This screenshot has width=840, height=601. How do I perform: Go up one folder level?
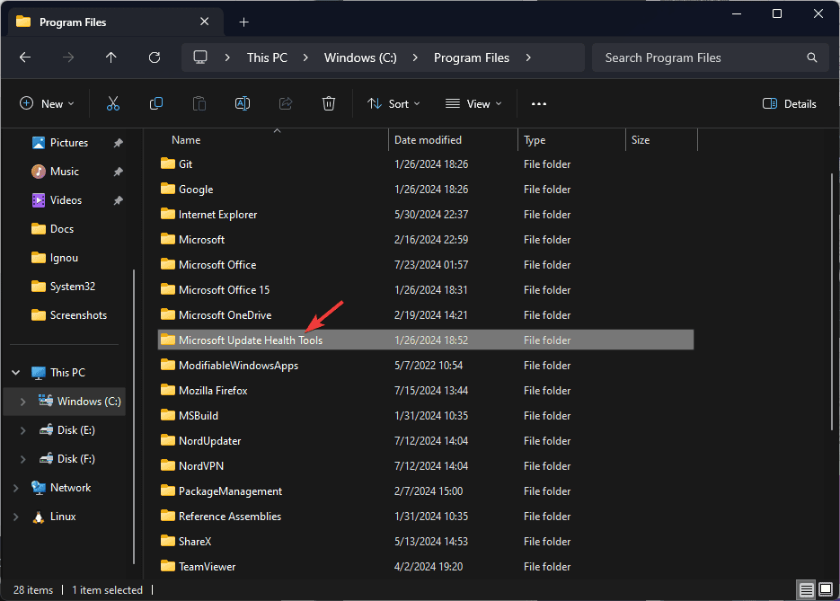click(111, 57)
